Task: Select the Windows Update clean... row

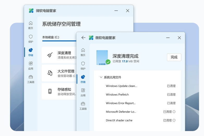Action: [x=137, y=86]
